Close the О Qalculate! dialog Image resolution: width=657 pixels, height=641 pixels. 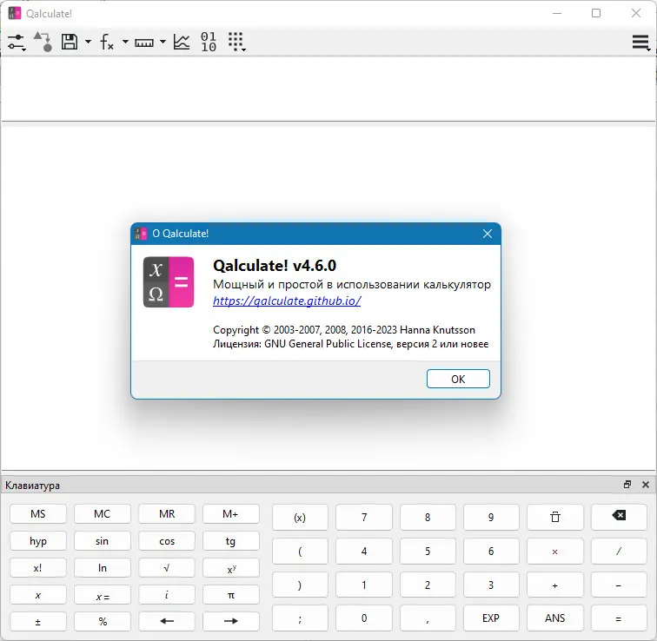pos(488,234)
